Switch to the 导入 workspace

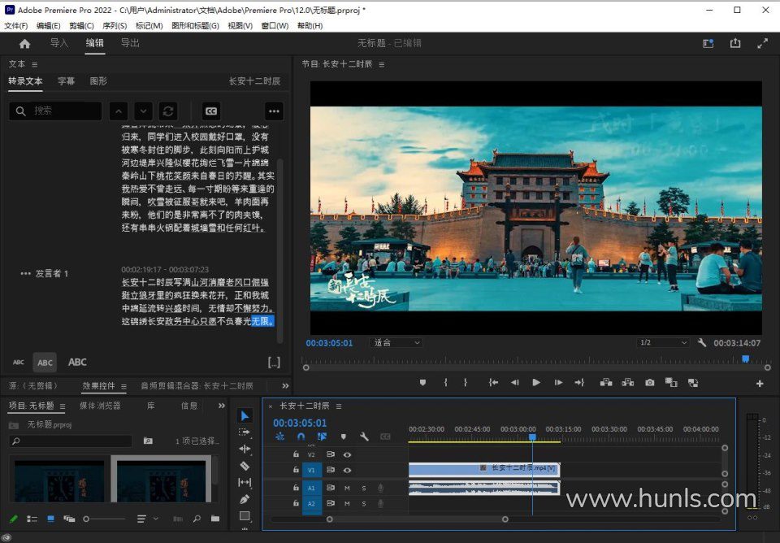pos(59,43)
